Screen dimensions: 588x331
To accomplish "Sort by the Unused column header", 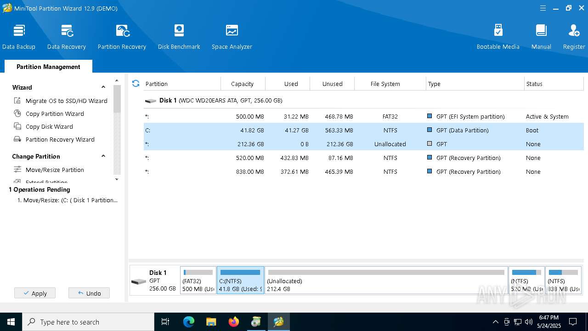I will [x=332, y=84].
